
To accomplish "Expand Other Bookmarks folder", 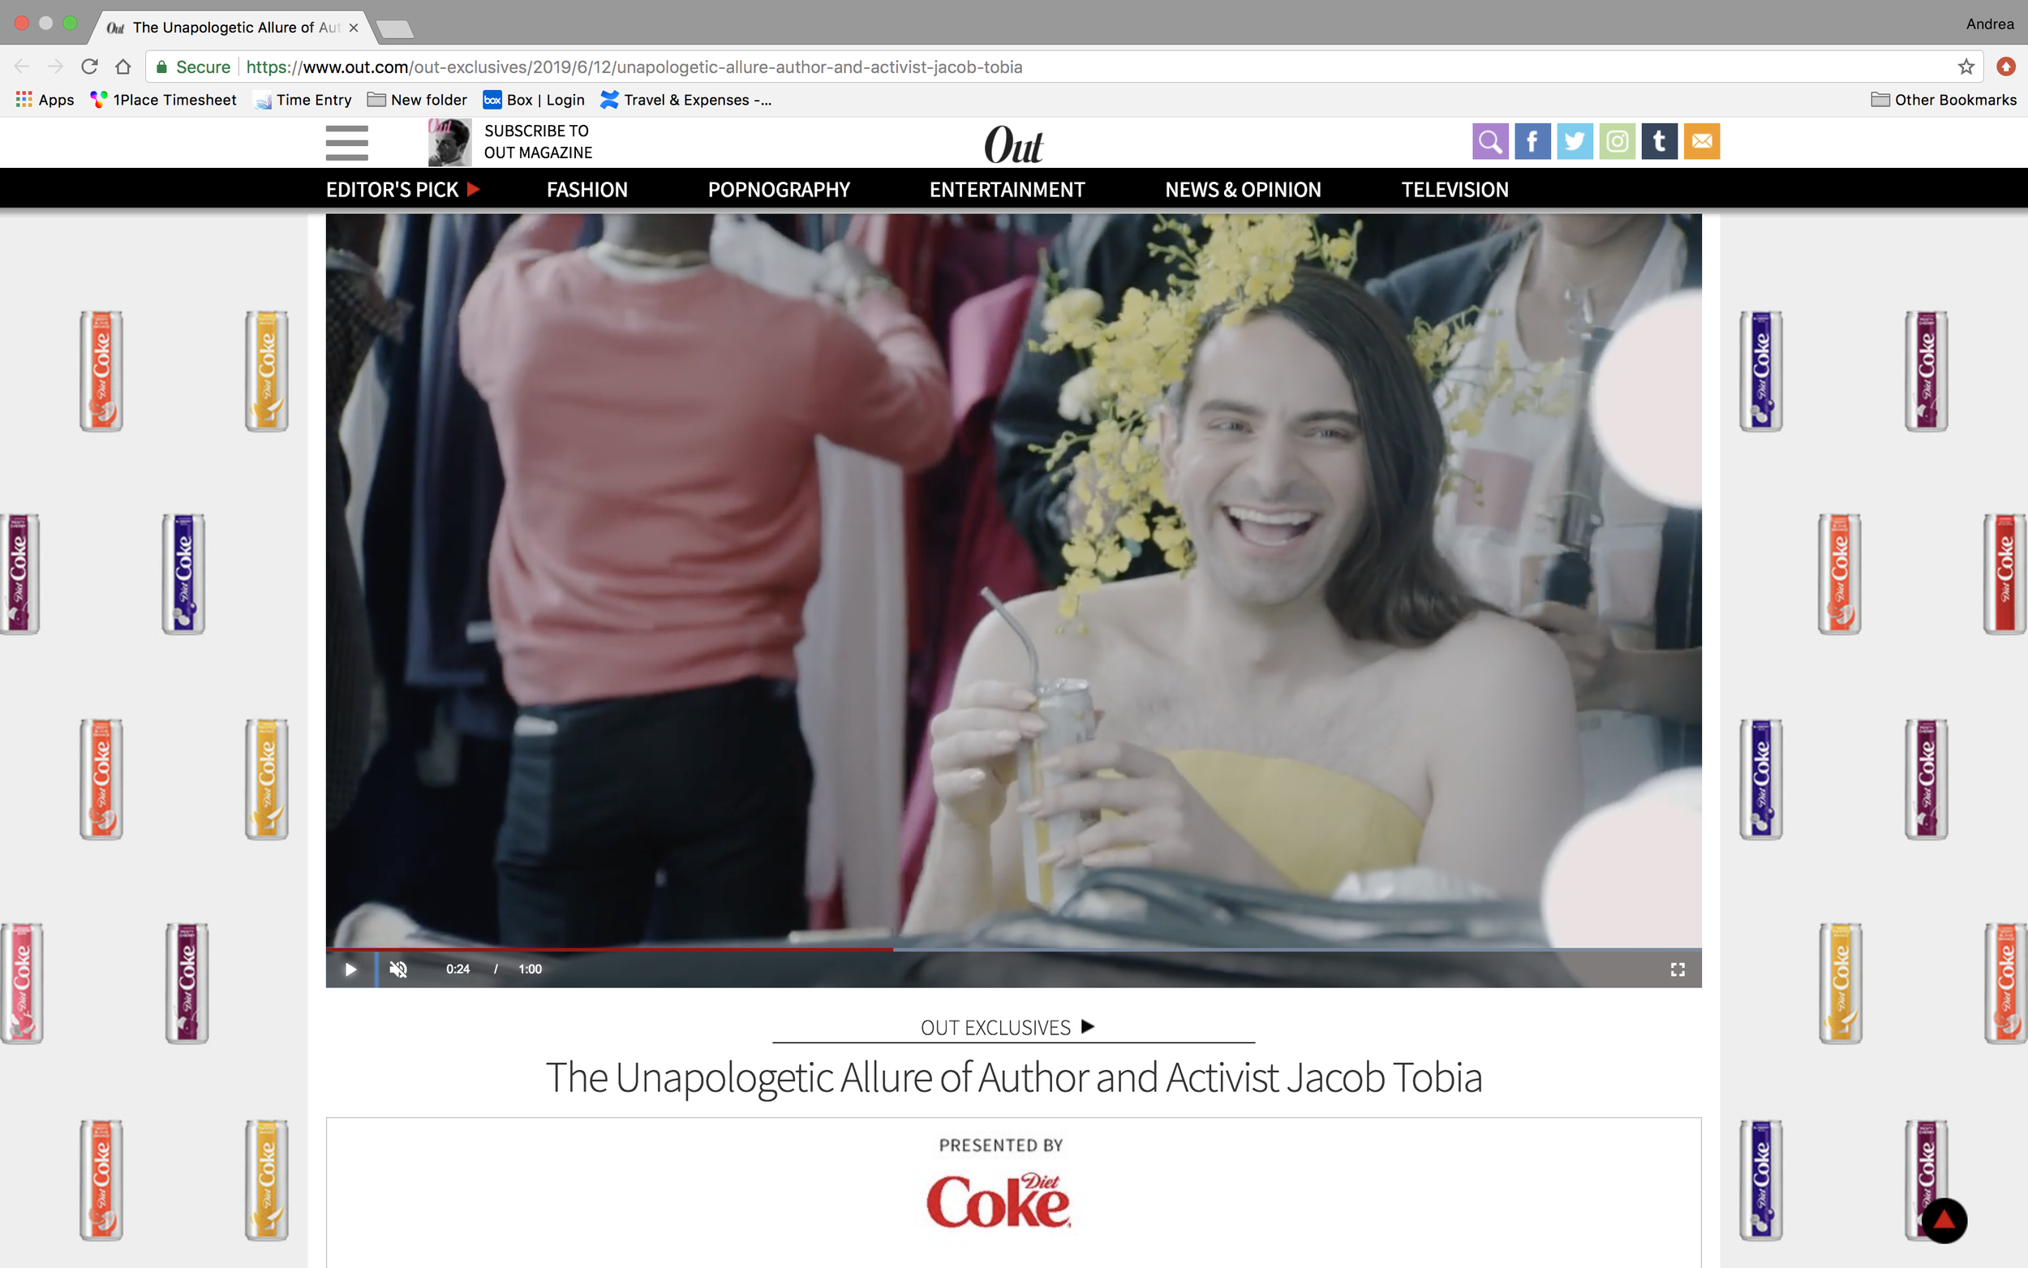I will pos(1943,100).
